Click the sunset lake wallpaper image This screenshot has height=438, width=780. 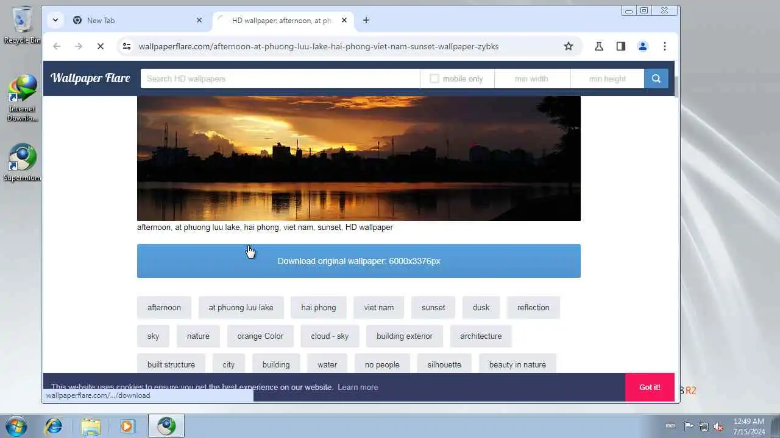click(359, 158)
